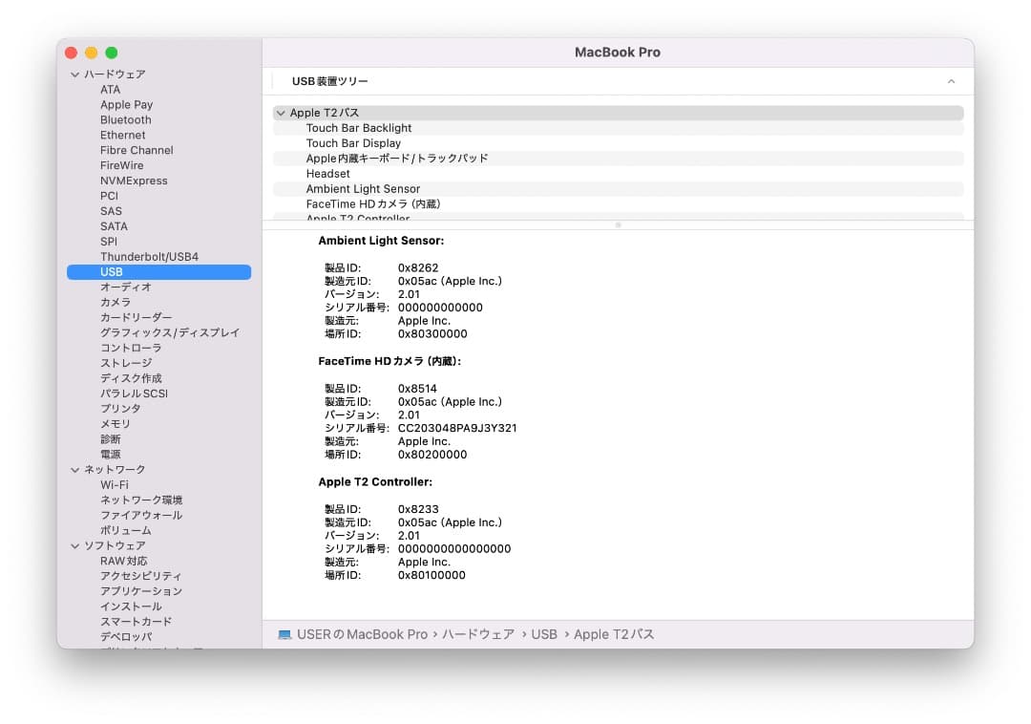Collapse the ネットワーク section

click(74, 469)
